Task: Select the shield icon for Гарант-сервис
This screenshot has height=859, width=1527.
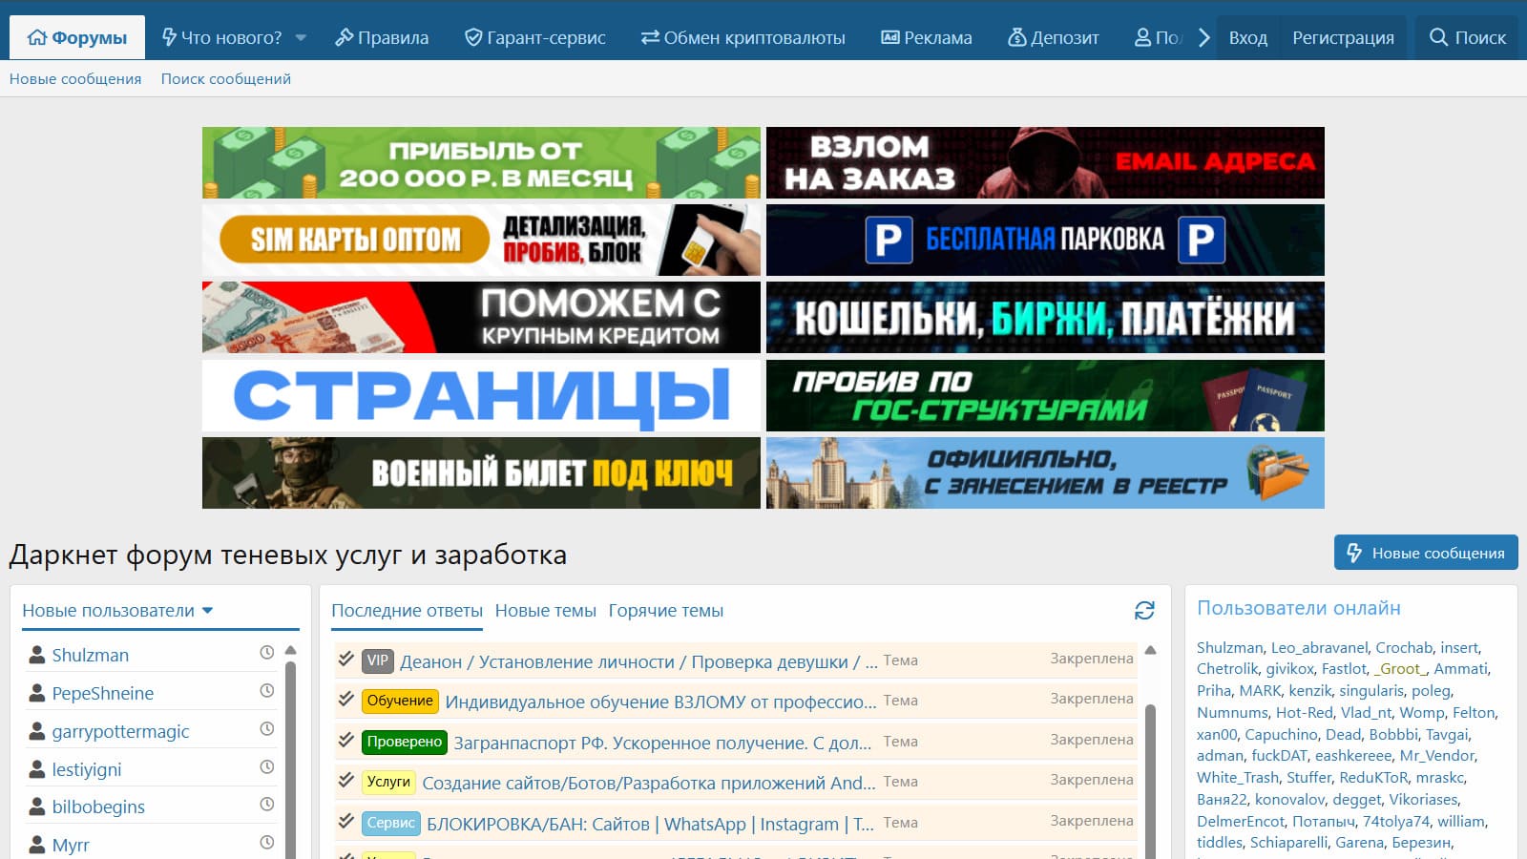Action: pos(473,38)
